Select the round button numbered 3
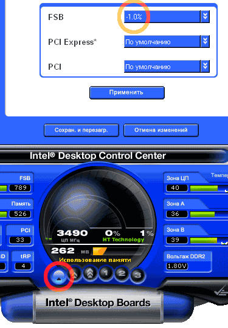The image size is (228, 328). pos(137,275)
